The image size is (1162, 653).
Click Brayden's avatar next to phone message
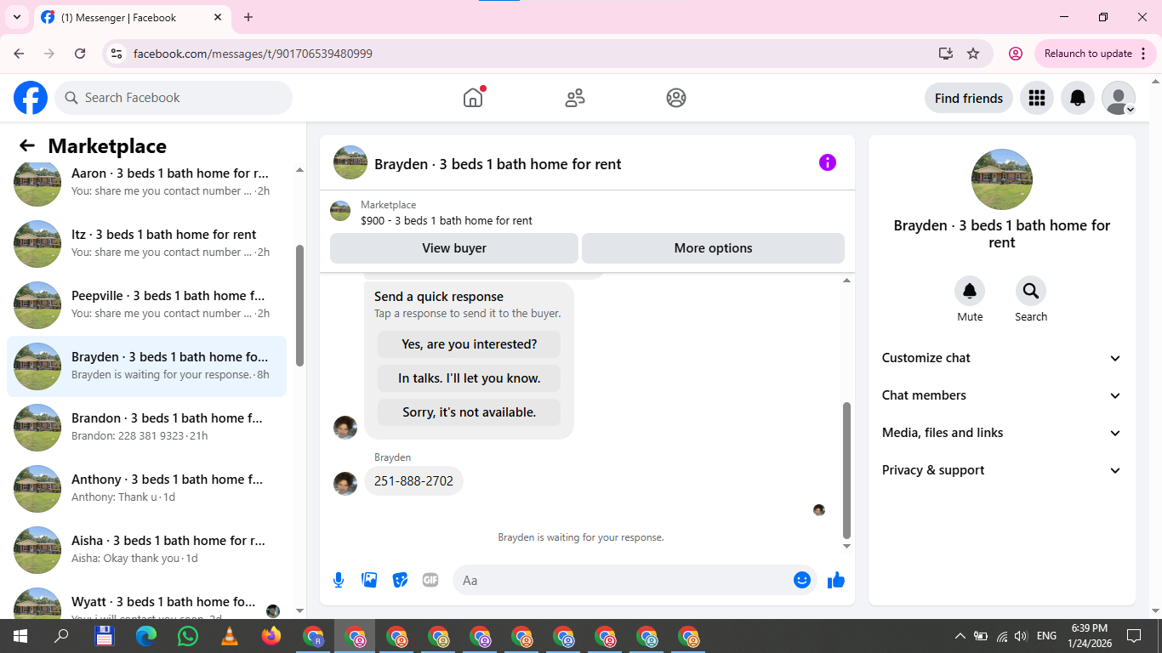[x=345, y=484]
